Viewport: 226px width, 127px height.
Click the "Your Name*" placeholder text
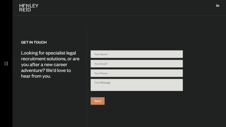101,54
